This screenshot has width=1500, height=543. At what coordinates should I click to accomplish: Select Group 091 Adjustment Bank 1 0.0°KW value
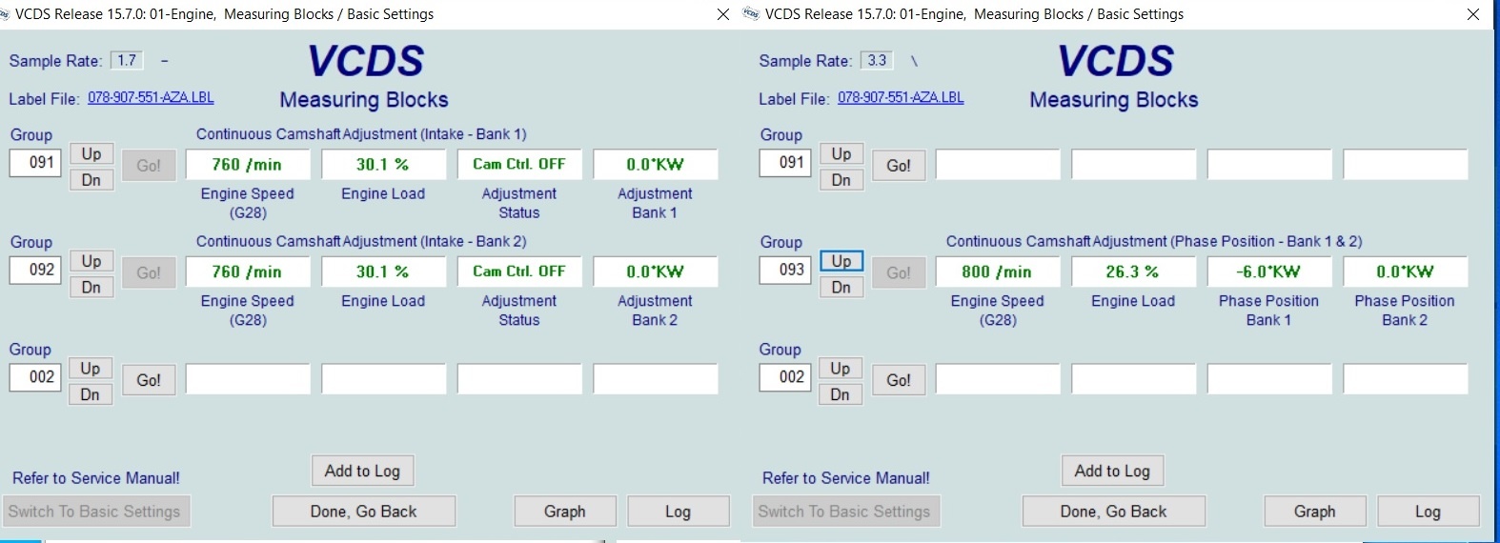[656, 164]
